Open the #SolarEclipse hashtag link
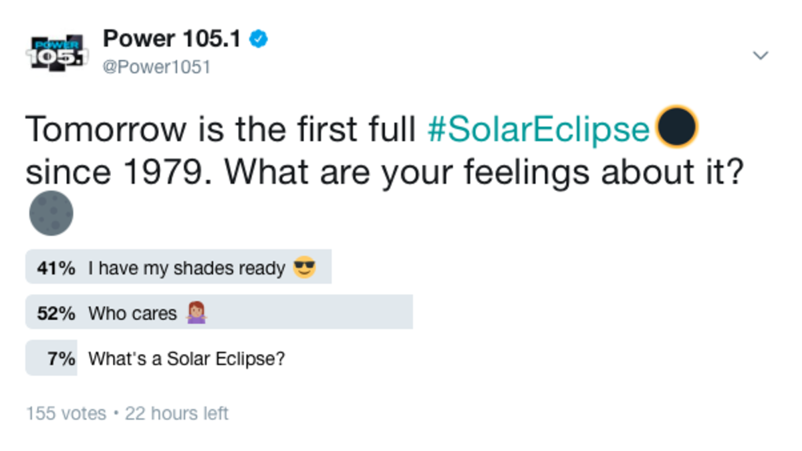 tap(537, 130)
